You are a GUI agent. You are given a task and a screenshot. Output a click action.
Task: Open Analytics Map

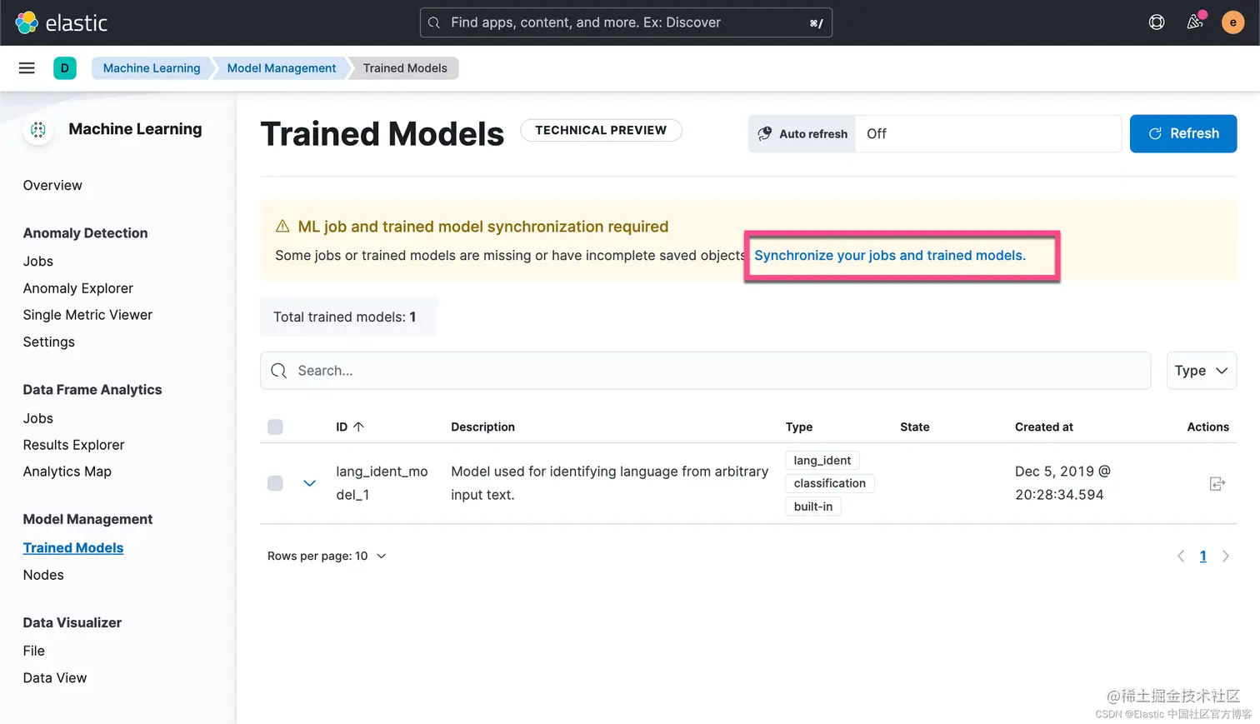point(67,472)
